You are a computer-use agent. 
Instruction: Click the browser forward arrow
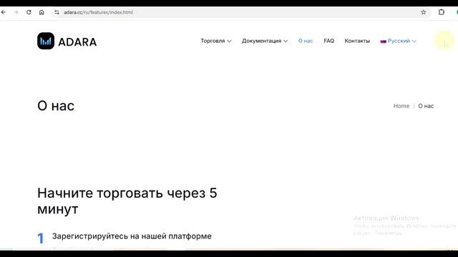pos(16,12)
